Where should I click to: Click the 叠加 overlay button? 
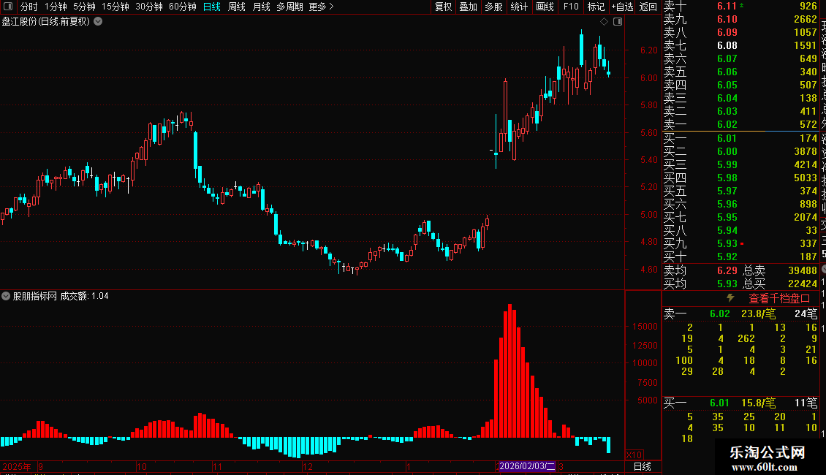point(468,7)
